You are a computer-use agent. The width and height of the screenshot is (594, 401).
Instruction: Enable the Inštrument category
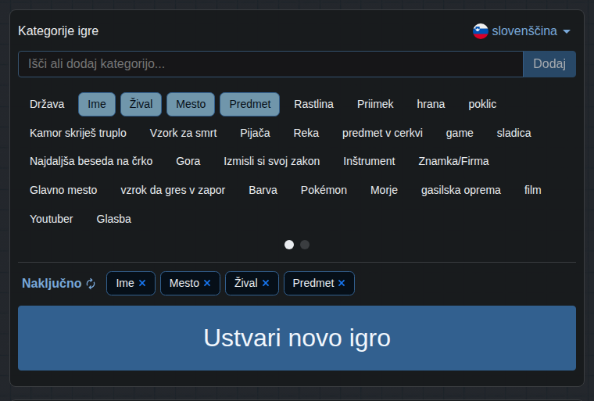(x=369, y=161)
